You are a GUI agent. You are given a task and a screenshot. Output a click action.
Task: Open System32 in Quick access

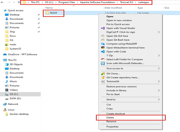pos(15,49)
